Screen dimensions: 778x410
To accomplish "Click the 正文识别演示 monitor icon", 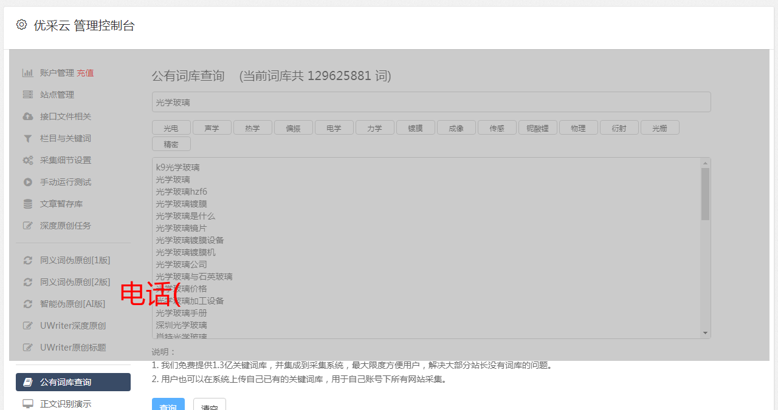I will pyautogui.click(x=28, y=403).
